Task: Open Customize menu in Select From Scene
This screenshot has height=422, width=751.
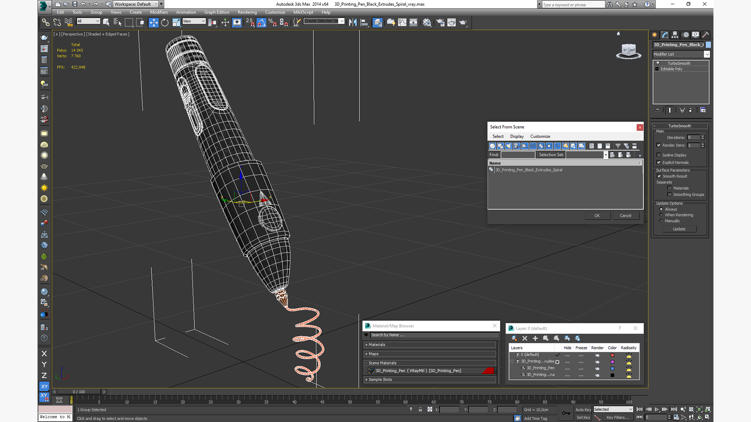Action: [x=540, y=136]
